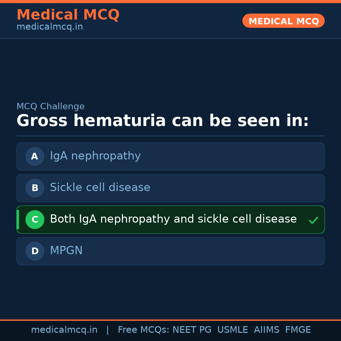Image resolution: width=341 pixels, height=341 pixels.
Task: Click the Medical MCQ title logo
Action: click(x=68, y=15)
